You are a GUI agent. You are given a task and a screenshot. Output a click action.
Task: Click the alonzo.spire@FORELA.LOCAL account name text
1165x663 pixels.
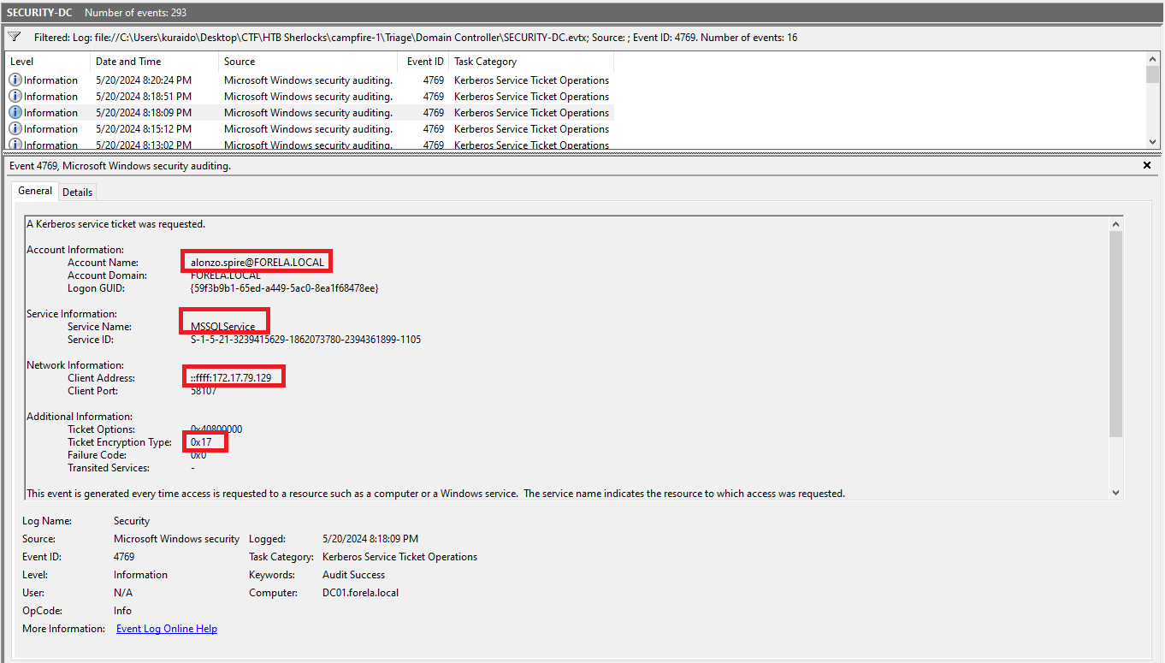click(257, 263)
